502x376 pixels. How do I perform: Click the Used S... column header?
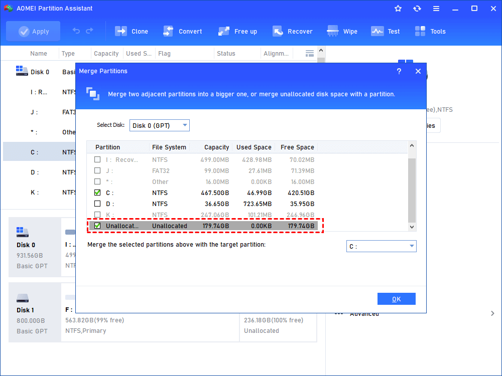(139, 54)
